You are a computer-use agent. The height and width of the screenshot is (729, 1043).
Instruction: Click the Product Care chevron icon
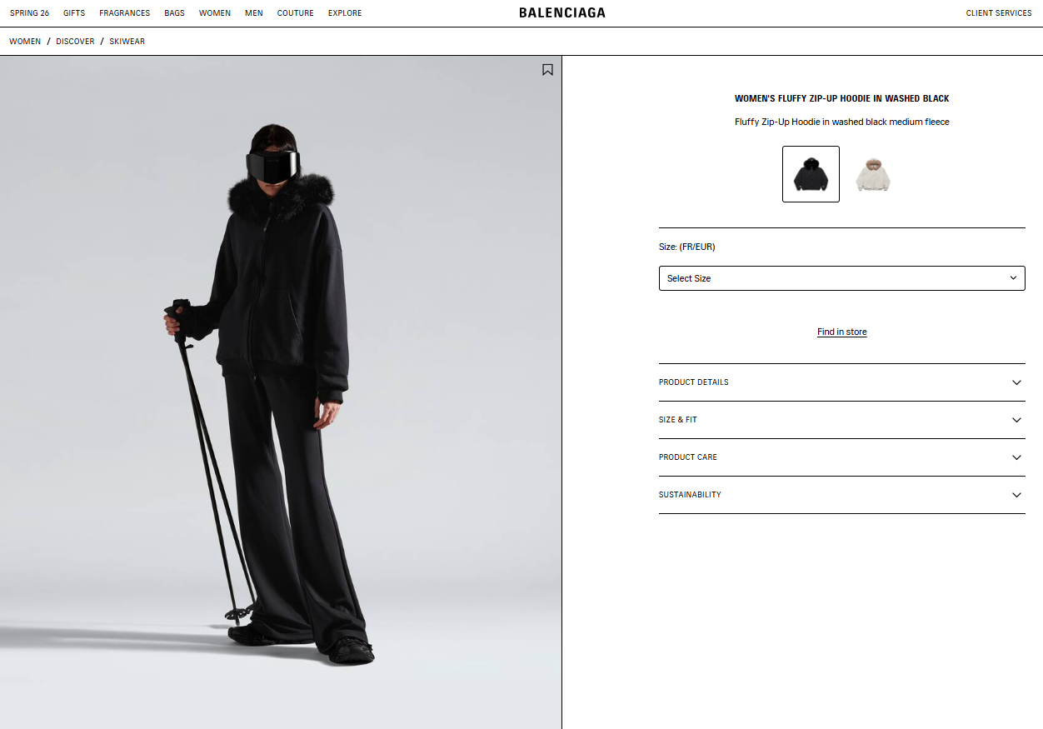[1016, 457]
